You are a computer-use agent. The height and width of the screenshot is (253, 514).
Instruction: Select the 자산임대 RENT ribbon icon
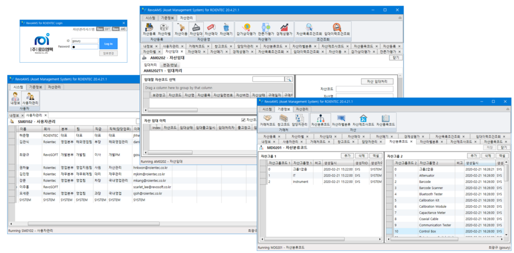point(196,29)
